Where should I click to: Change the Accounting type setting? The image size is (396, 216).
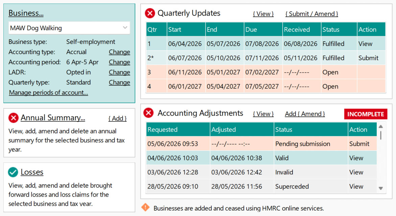[x=119, y=52]
